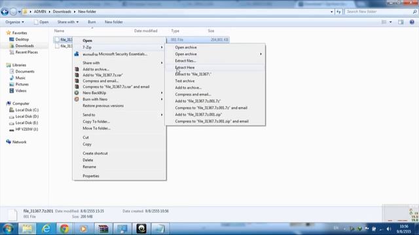Choose Properties in the context menu
The image size is (419, 235).
click(x=119, y=176)
